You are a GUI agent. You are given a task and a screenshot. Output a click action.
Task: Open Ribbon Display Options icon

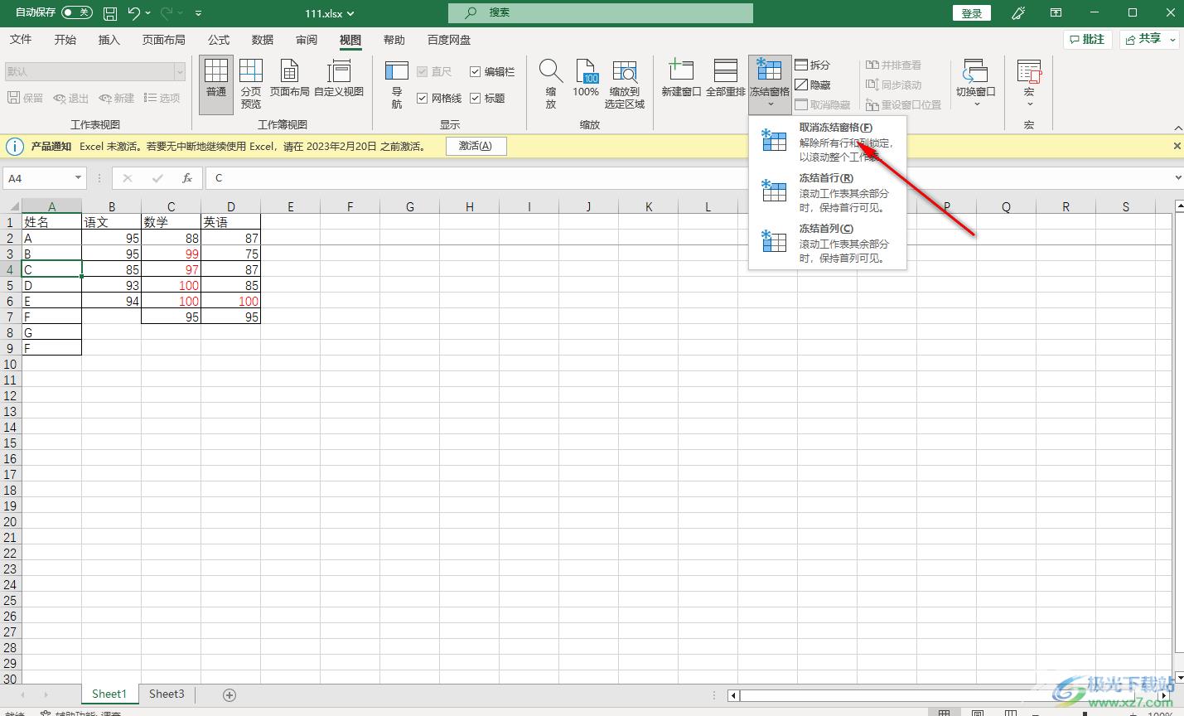pos(1056,13)
